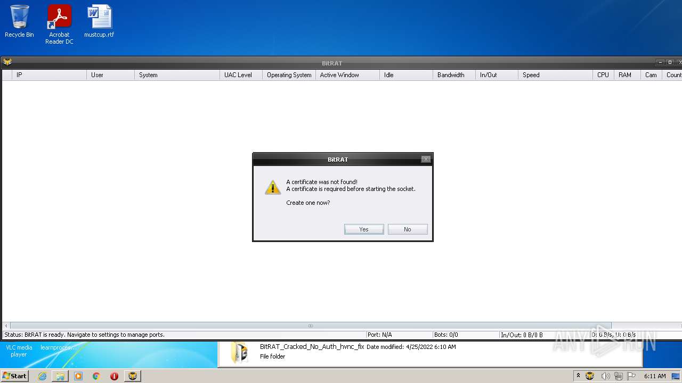Image resolution: width=682 pixels, height=383 pixels.
Task: Open network status tray icon
Action: pyautogui.click(x=619, y=376)
